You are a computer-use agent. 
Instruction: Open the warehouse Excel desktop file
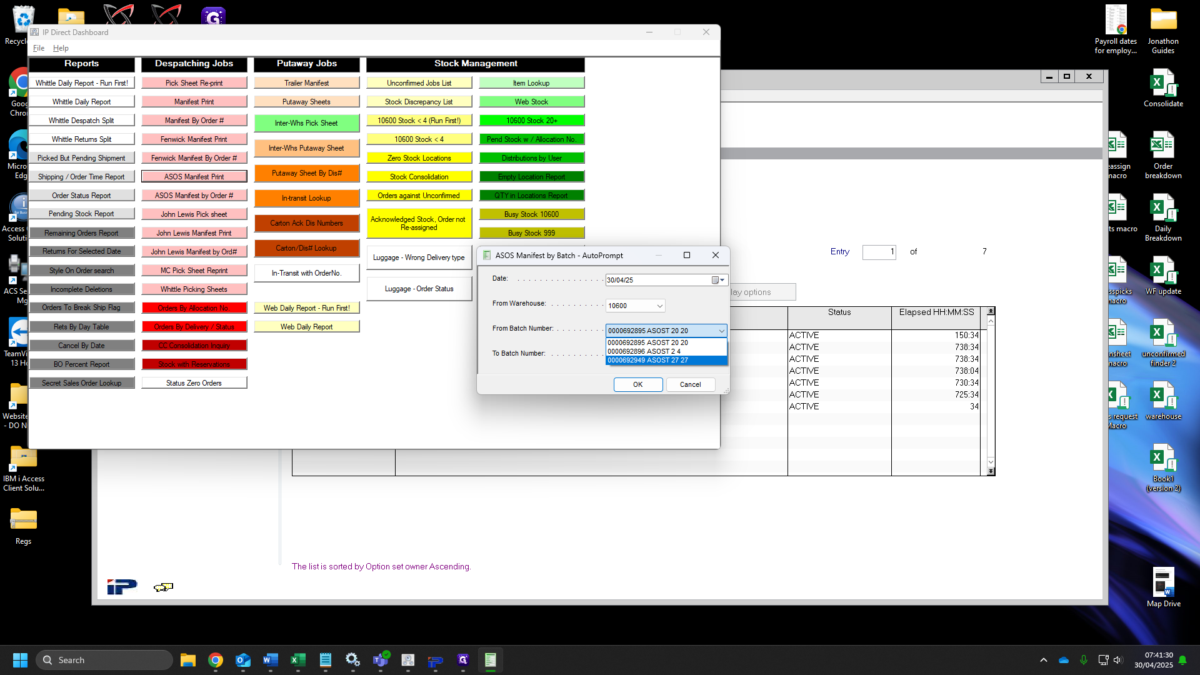coord(1163,400)
